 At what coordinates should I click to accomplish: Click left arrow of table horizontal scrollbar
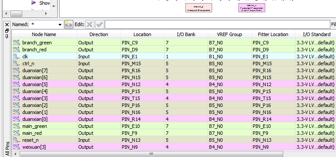point(15,154)
